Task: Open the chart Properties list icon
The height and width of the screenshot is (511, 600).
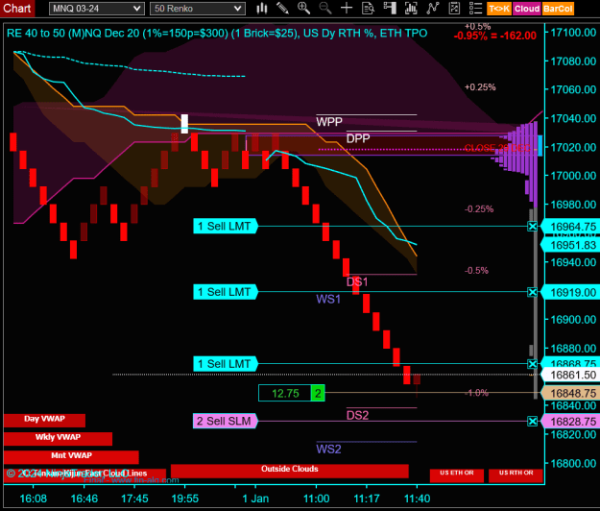Action: 475,9
